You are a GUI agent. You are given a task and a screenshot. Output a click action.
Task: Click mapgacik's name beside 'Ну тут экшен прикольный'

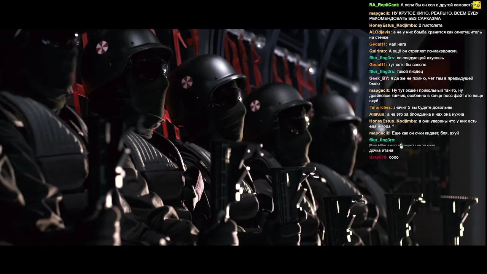(x=380, y=91)
